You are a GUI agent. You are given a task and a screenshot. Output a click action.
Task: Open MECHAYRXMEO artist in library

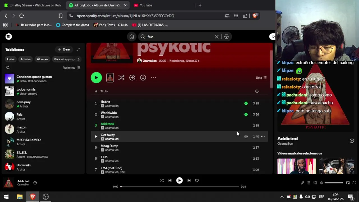click(43, 142)
